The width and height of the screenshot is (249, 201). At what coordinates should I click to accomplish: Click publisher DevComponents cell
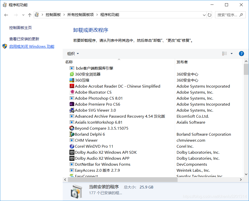coord(192,164)
